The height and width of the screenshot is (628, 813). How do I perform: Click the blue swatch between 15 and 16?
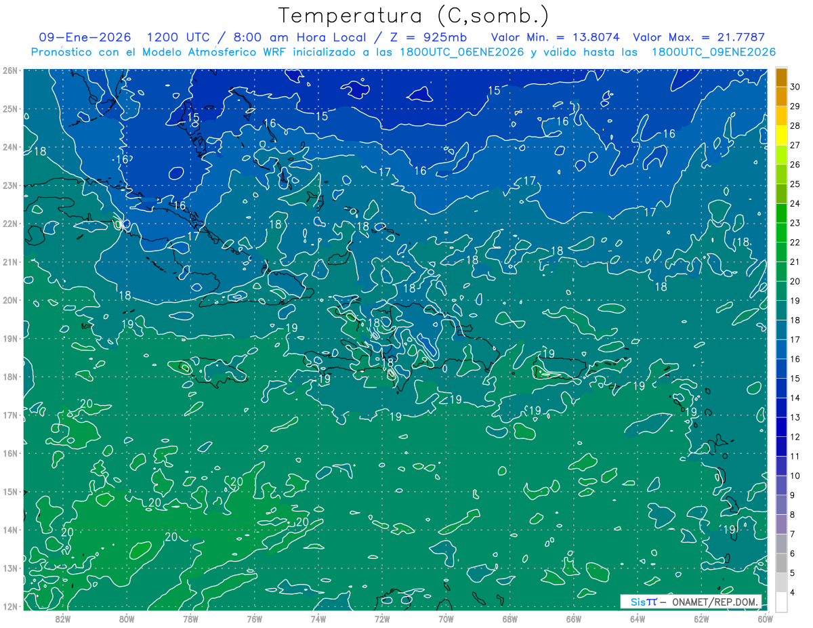coord(781,369)
